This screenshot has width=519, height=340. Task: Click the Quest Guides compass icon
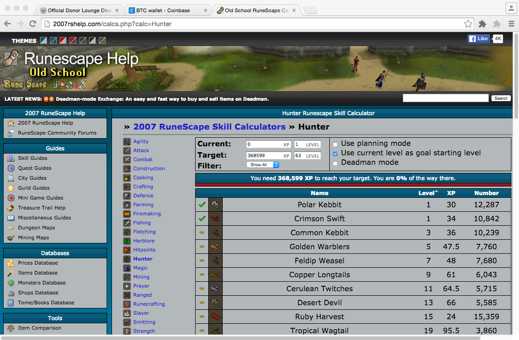pyautogui.click(x=11, y=168)
